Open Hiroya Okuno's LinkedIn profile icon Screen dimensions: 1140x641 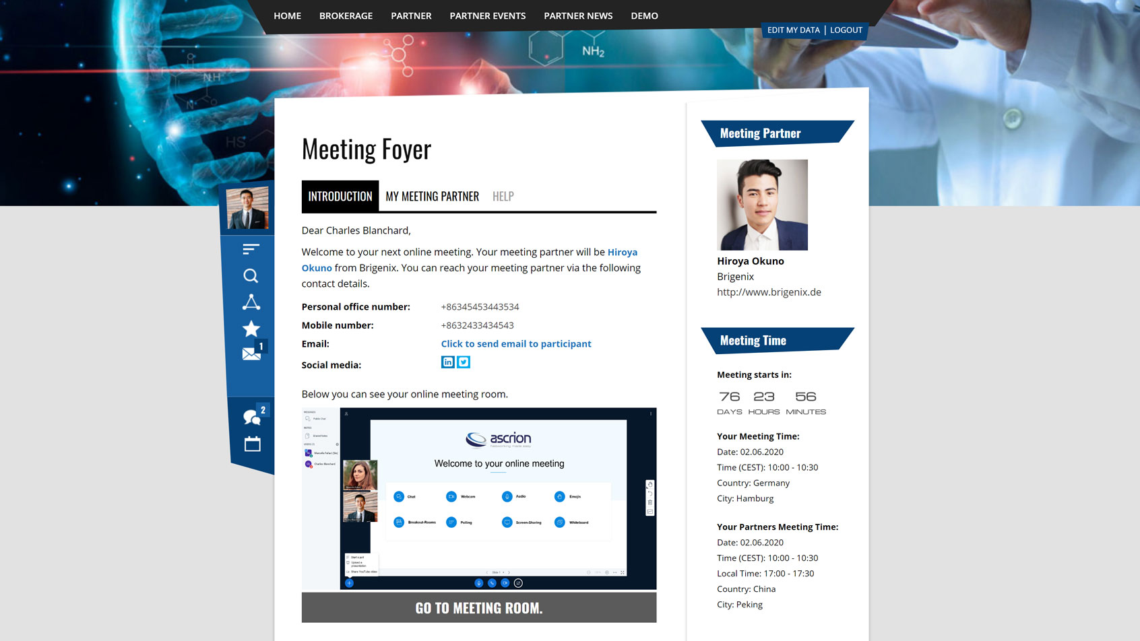tap(447, 362)
